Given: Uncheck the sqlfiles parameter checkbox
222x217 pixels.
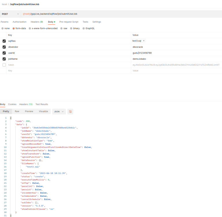Looking at the screenshot, I should 4,41.
